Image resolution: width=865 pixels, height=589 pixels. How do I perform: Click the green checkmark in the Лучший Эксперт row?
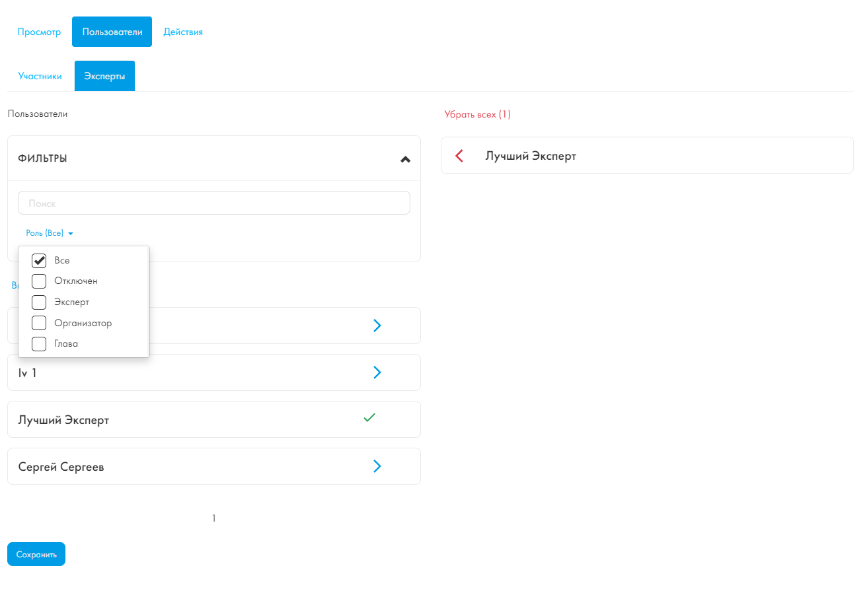[369, 417]
